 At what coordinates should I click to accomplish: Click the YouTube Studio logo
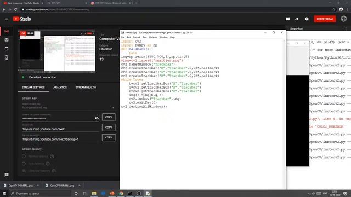click(22, 19)
